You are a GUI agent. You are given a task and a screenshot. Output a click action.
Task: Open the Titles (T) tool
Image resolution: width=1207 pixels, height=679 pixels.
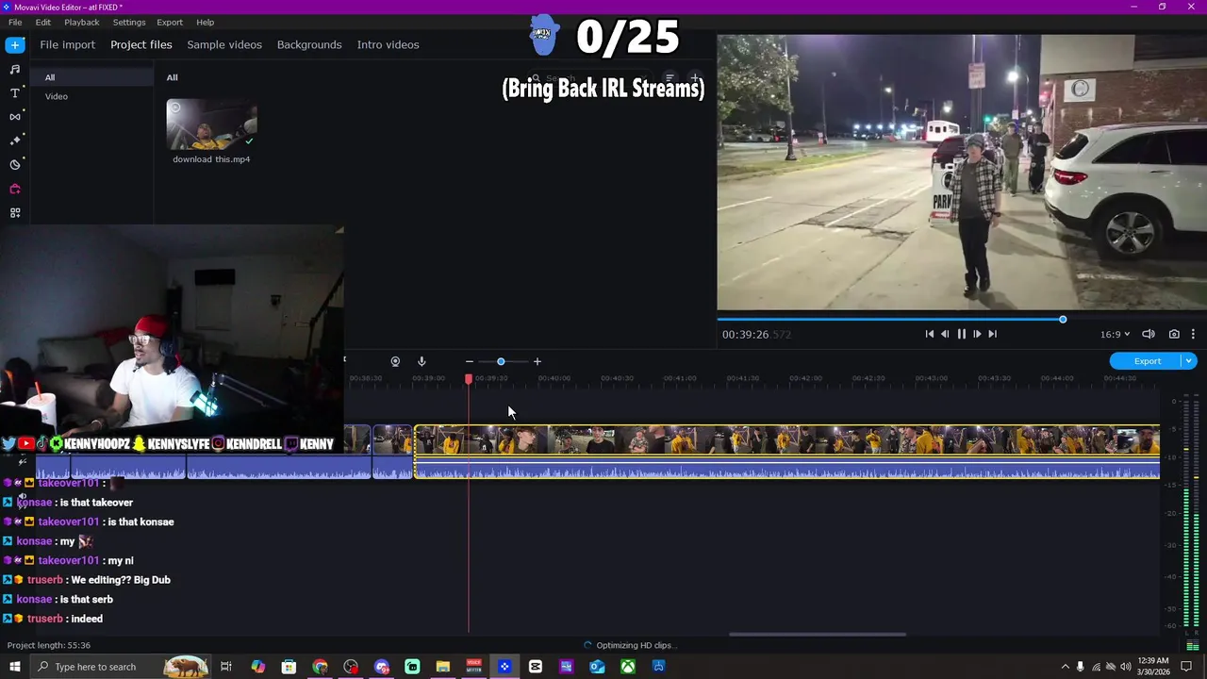(x=15, y=93)
